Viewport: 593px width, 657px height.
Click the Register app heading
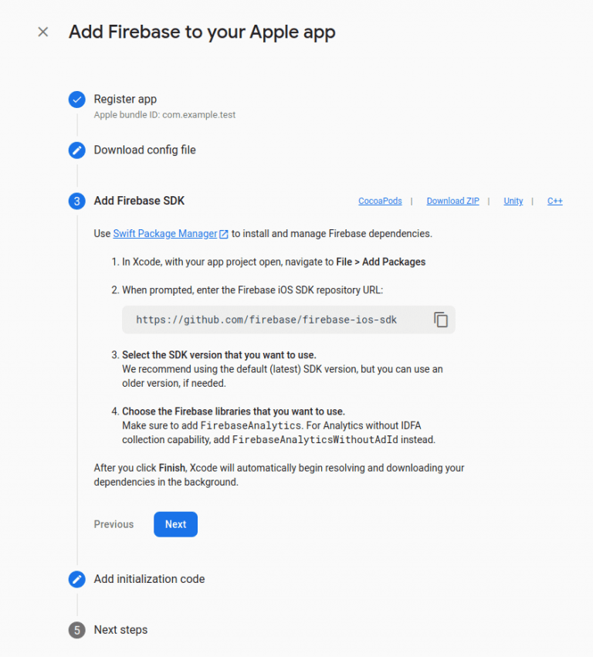tap(125, 99)
